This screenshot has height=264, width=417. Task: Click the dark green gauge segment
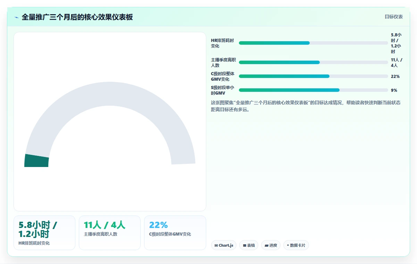pyautogui.click(x=36, y=161)
